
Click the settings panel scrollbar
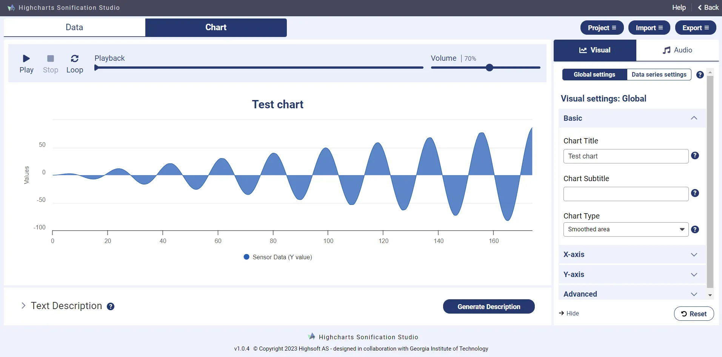tap(710, 182)
